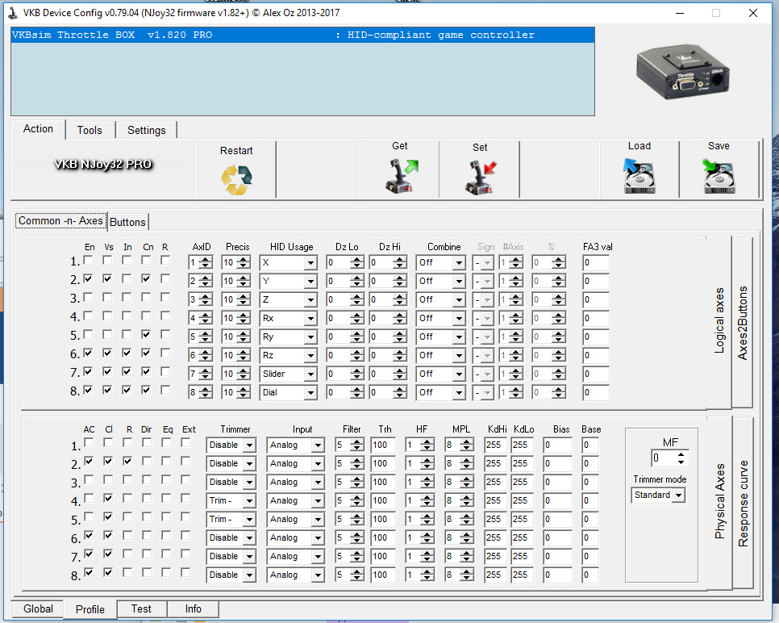Click the Restart recycle icon
The width and height of the screenshot is (779, 623).
[x=236, y=179]
